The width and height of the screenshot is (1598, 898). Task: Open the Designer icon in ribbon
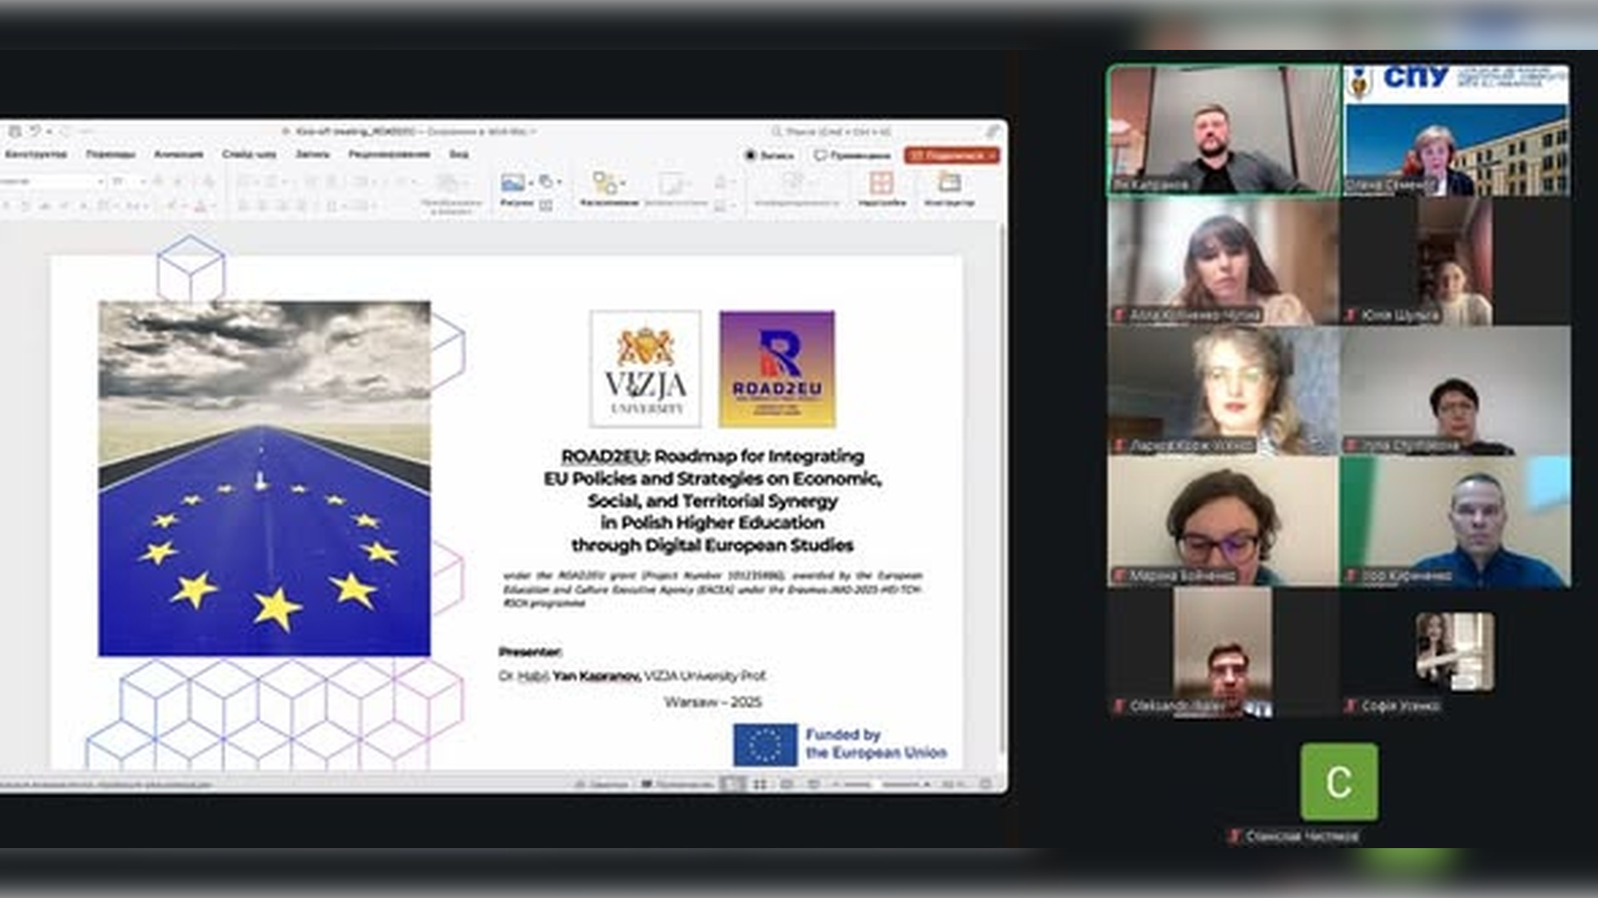tap(949, 181)
